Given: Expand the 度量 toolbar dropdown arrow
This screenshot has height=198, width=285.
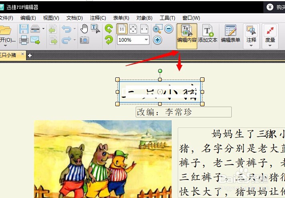Looking at the screenshot, I should coord(270,46).
